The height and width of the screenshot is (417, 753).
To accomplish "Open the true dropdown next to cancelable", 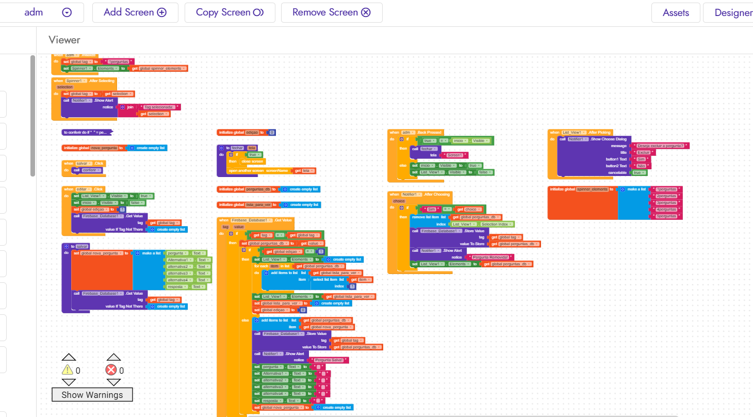I will click(x=639, y=172).
